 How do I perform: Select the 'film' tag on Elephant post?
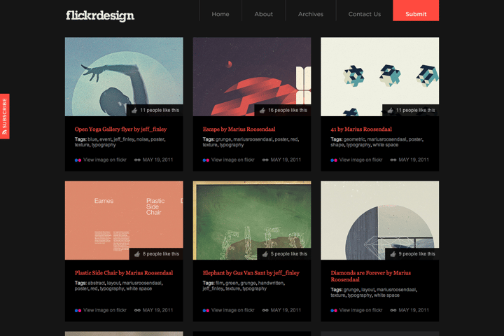coord(219,283)
